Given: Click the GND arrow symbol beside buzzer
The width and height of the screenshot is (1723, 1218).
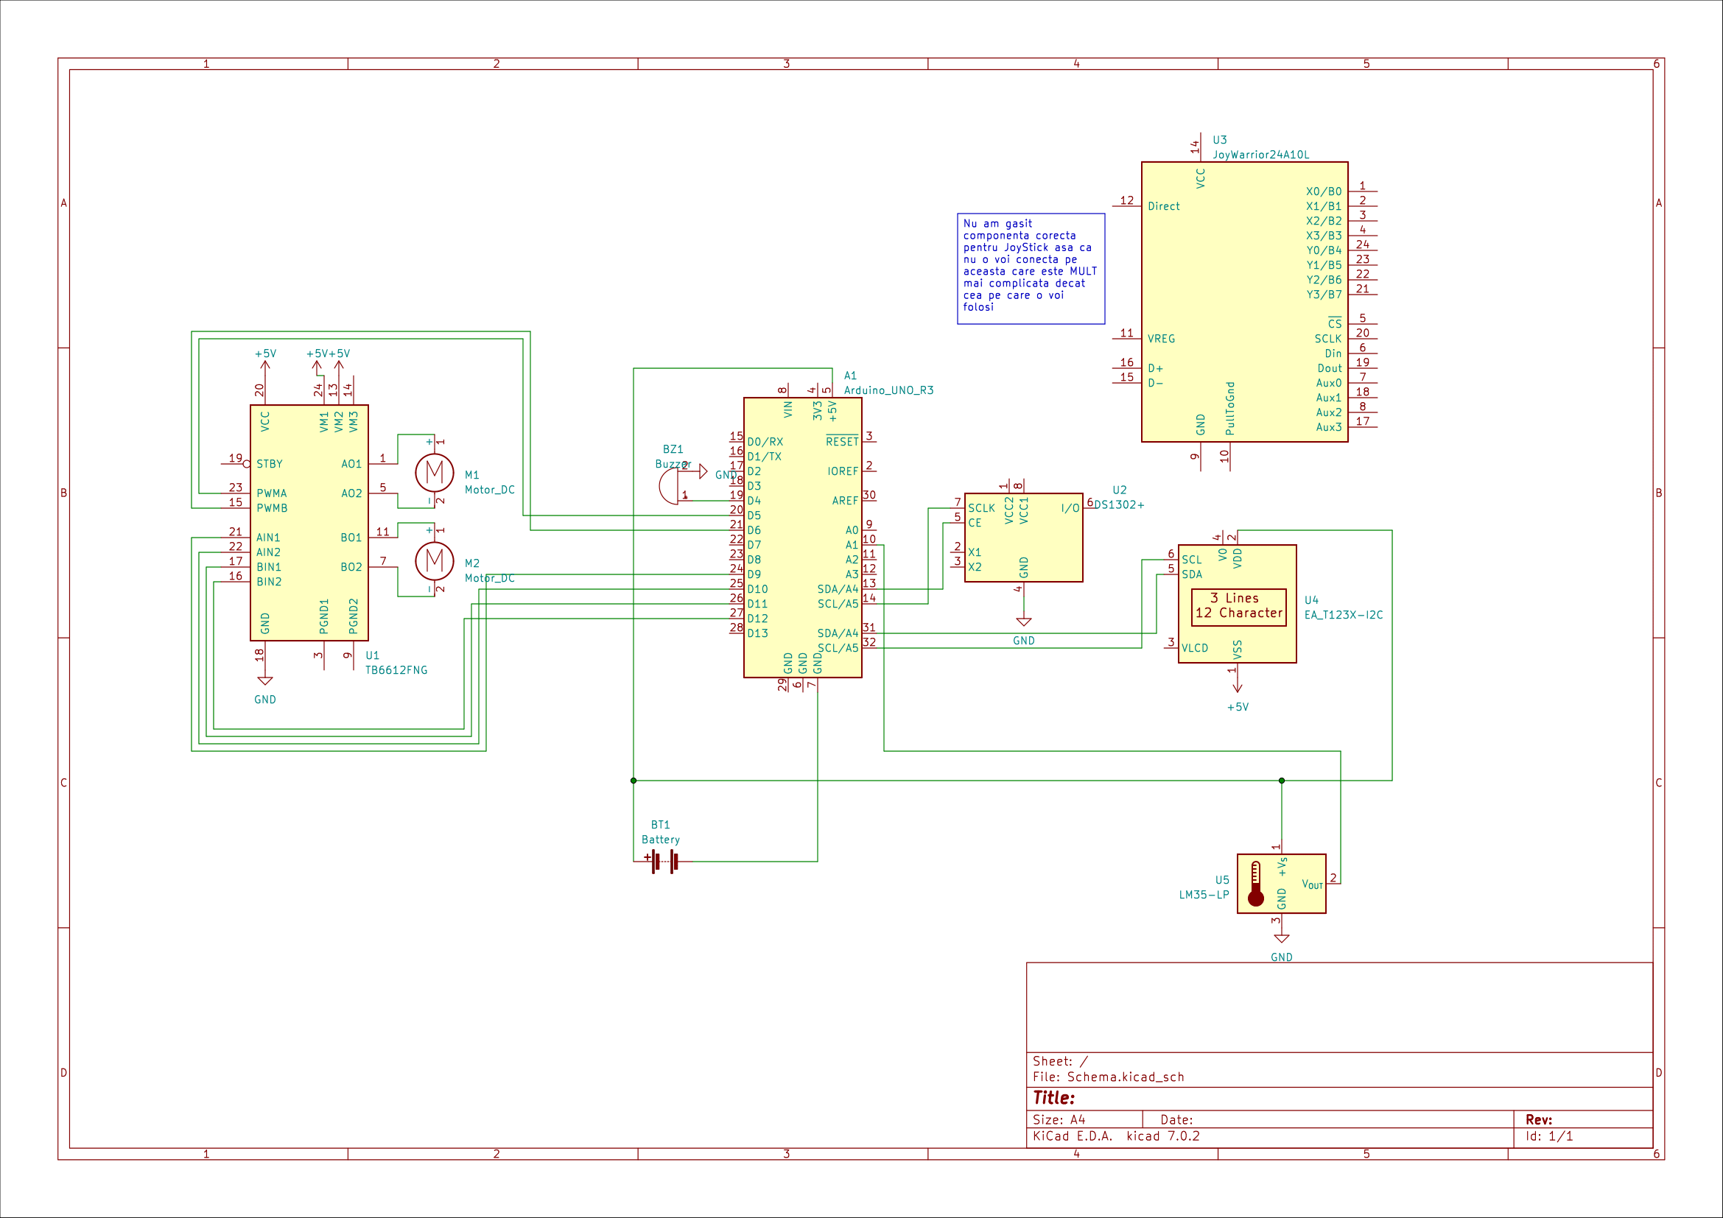Looking at the screenshot, I should tap(703, 471).
